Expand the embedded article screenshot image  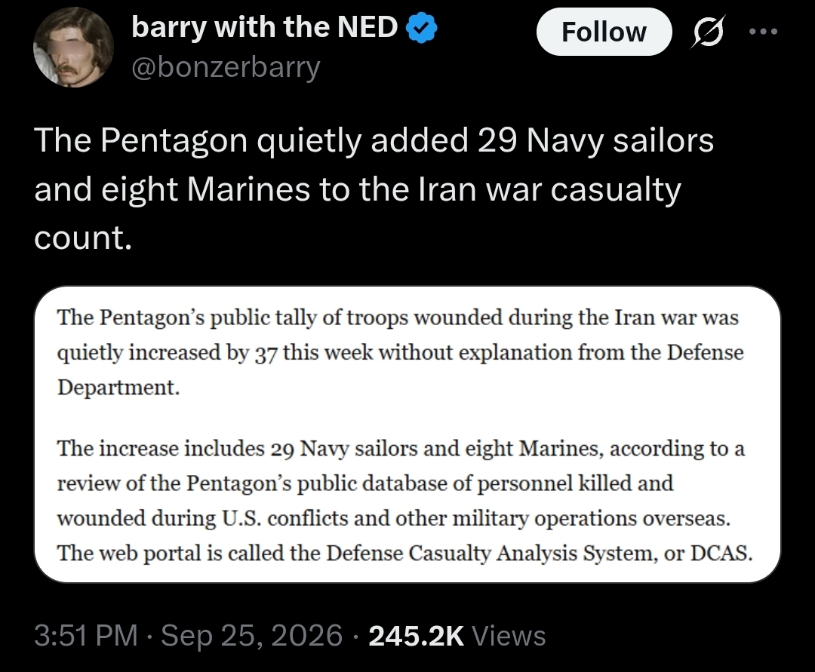(x=407, y=434)
